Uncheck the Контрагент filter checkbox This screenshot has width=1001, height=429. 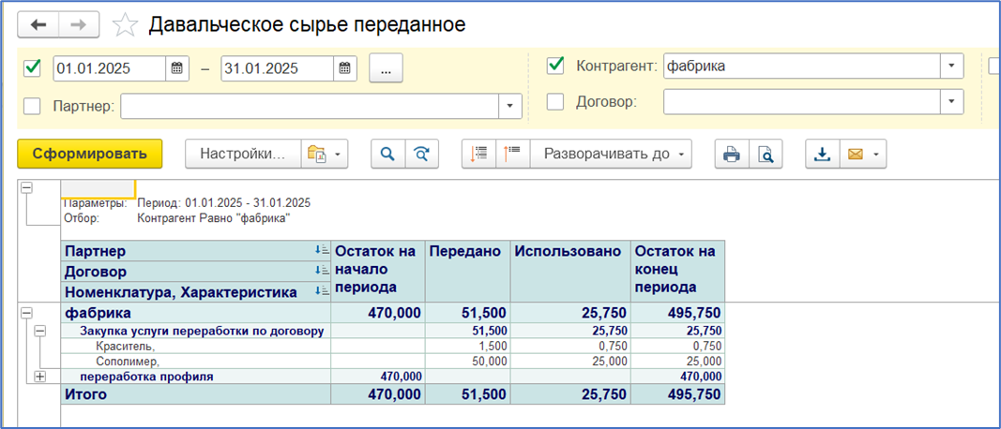click(555, 66)
